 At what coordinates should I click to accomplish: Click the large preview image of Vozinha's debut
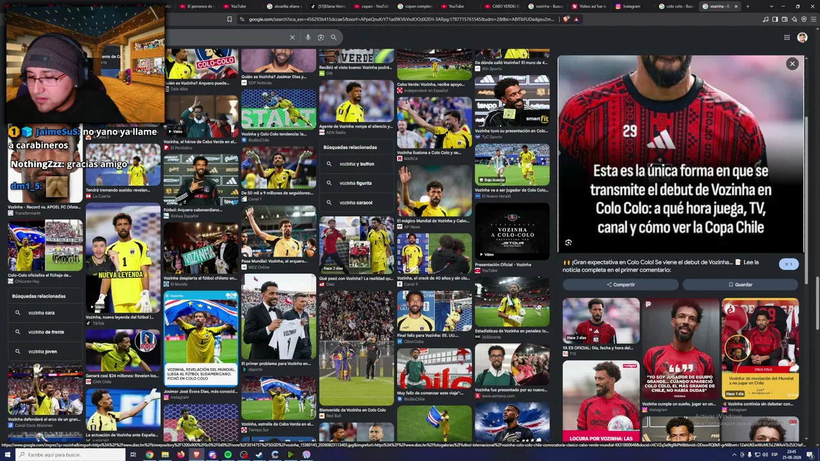tap(680, 154)
